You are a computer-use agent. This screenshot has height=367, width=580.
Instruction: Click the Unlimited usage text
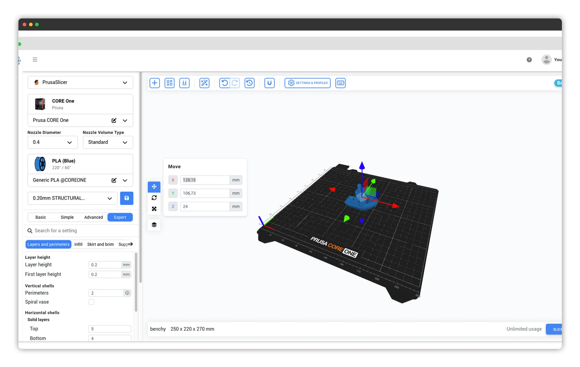(524, 329)
